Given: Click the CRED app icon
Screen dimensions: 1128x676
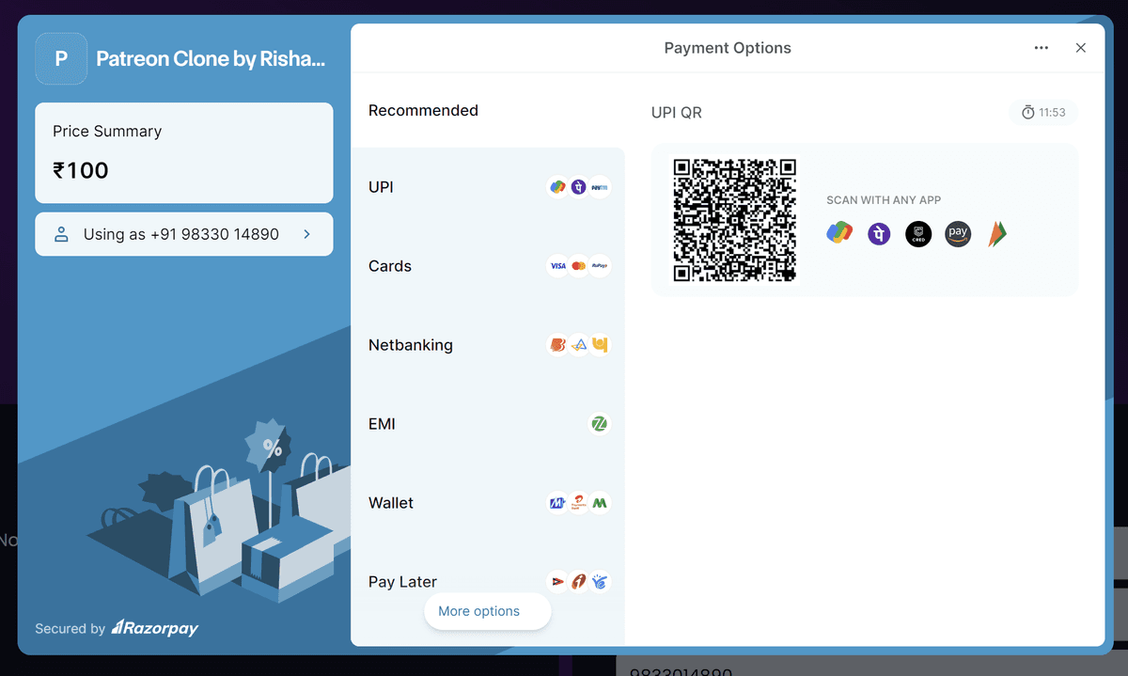Looking at the screenshot, I should (x=918, y=234).
